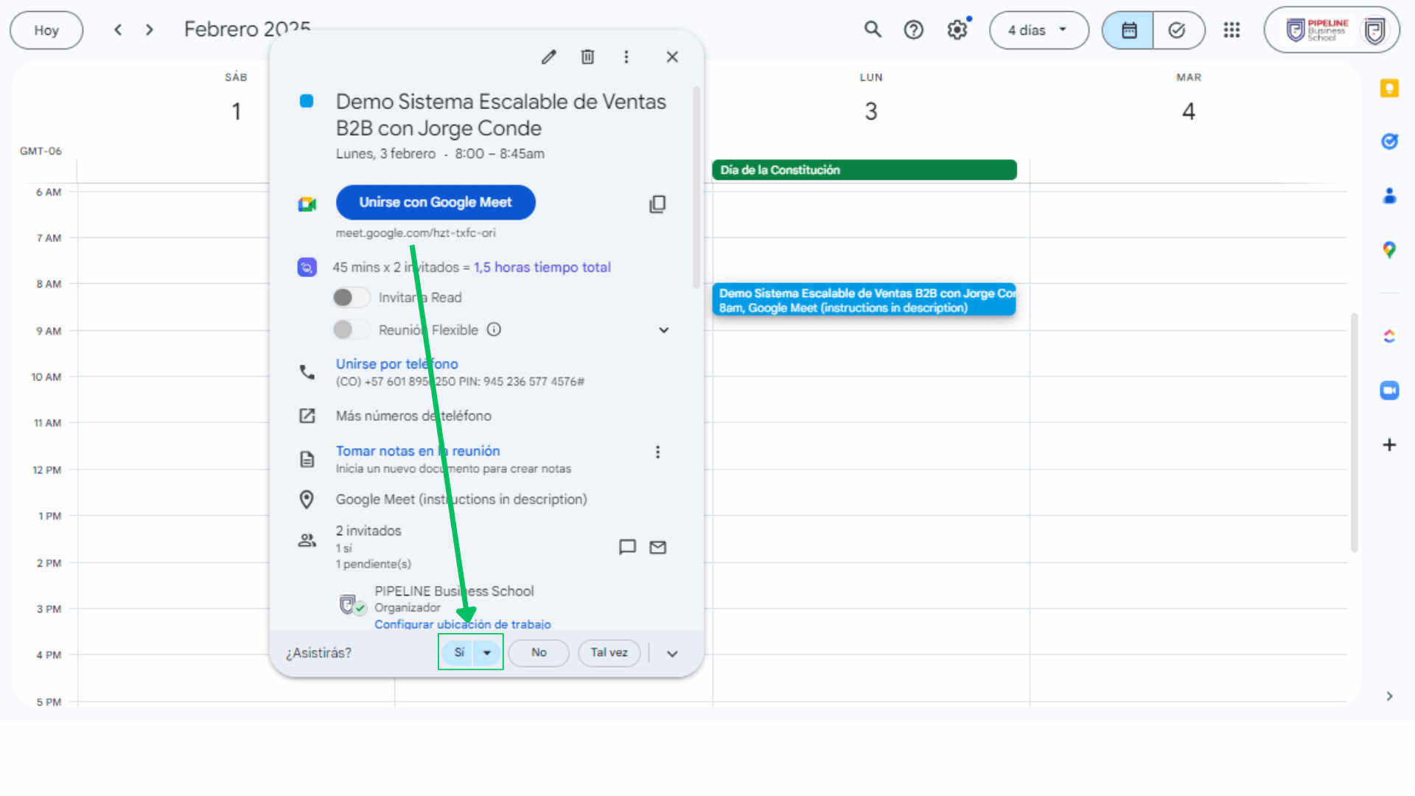
Task: Open Contacts in side panel
Action: (1389, 195)
